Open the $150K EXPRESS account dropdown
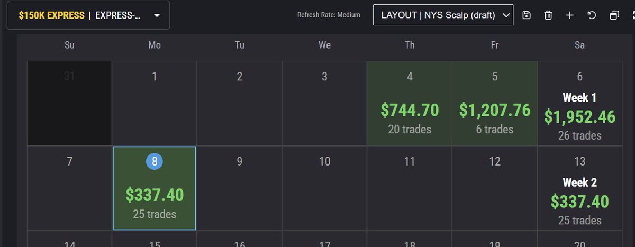Image resolution: width=635 pixels, height=247 pixels. pos(88,15)
